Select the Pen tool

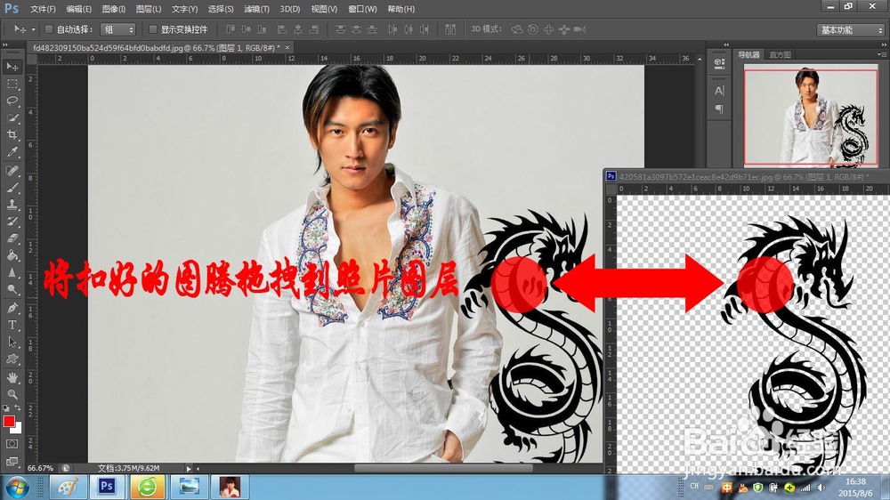(x=12, y=308)
